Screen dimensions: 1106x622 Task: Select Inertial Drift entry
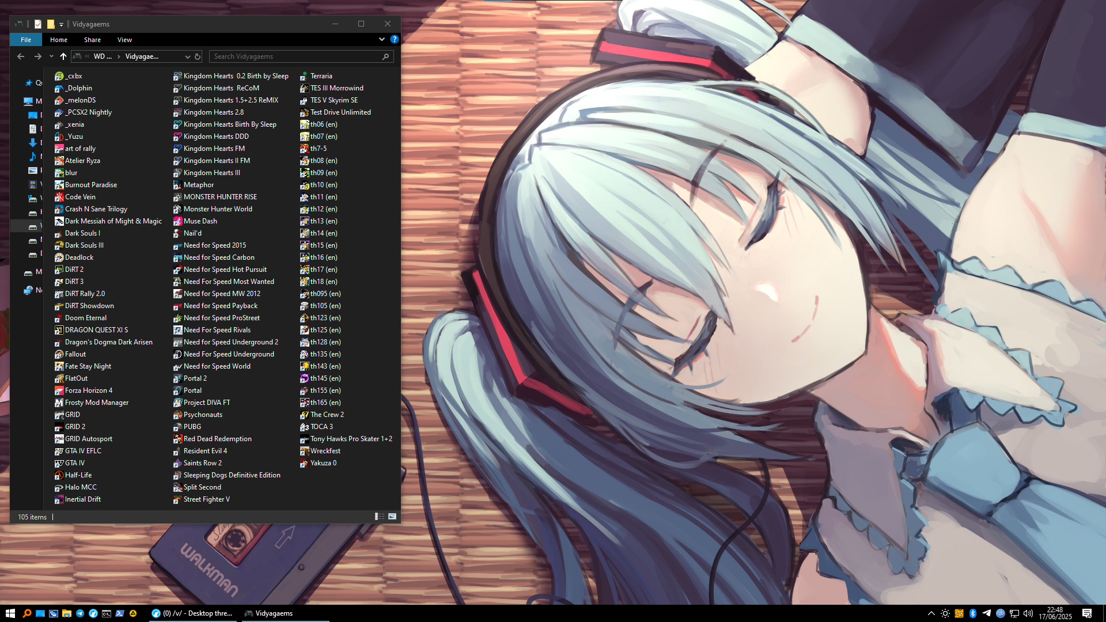[x=78, y=499]
